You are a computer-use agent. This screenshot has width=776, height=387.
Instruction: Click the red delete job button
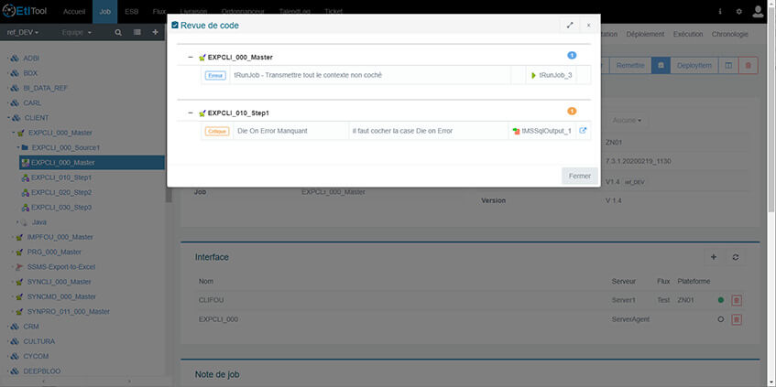[x=748, y=65]
